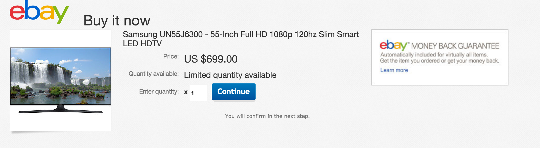Click the "Buy it now" page heading
The image size is (540, 148).
(x=117, y=21)
